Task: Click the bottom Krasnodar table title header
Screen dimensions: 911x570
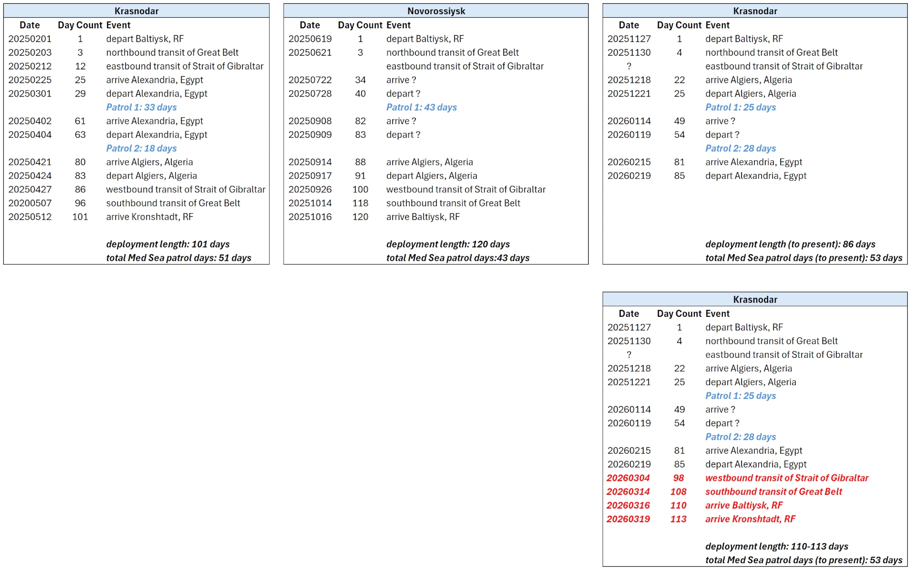Action: (755, 300)
